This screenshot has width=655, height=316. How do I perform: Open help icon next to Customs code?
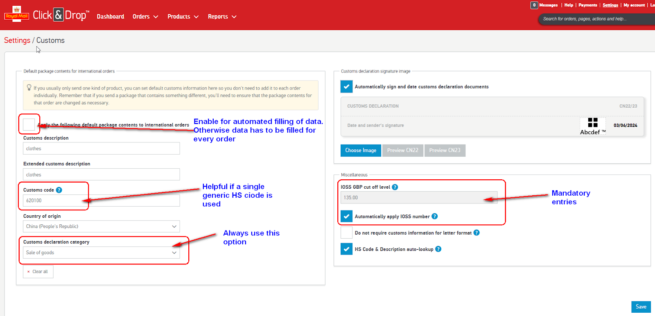[59, 190]
